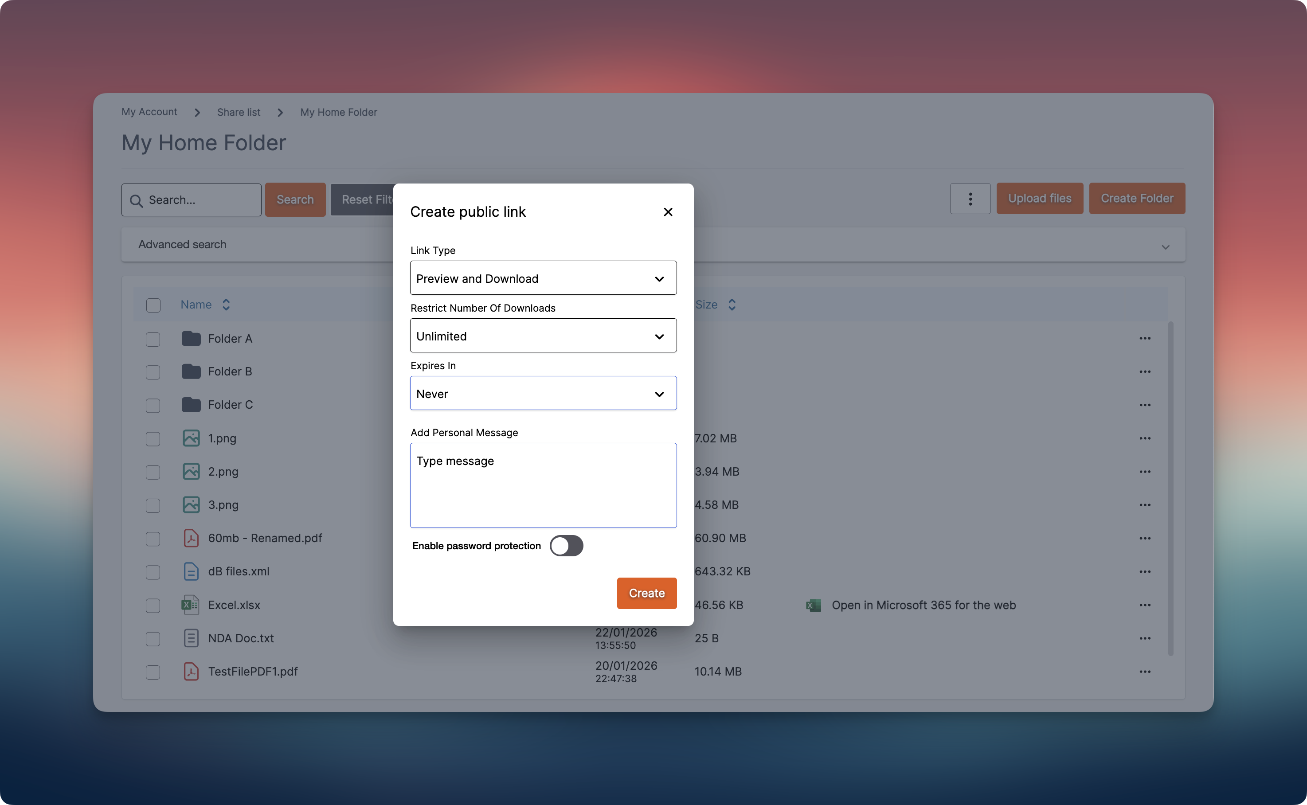Click the Excel.xlsx file icon

click(x=191, y=605)
